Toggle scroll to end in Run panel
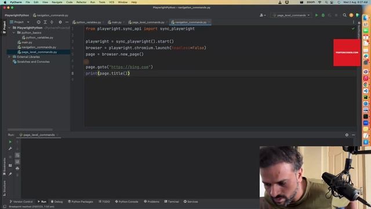Image resolution: width=371 pixels, height=209 pixels. pyautogui.click(x=17, y=162)
